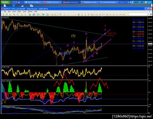Image resolution: width=153 pixels, height=119 pixels.
Task: Switch timeframe to W1
Action: [120, 14]
